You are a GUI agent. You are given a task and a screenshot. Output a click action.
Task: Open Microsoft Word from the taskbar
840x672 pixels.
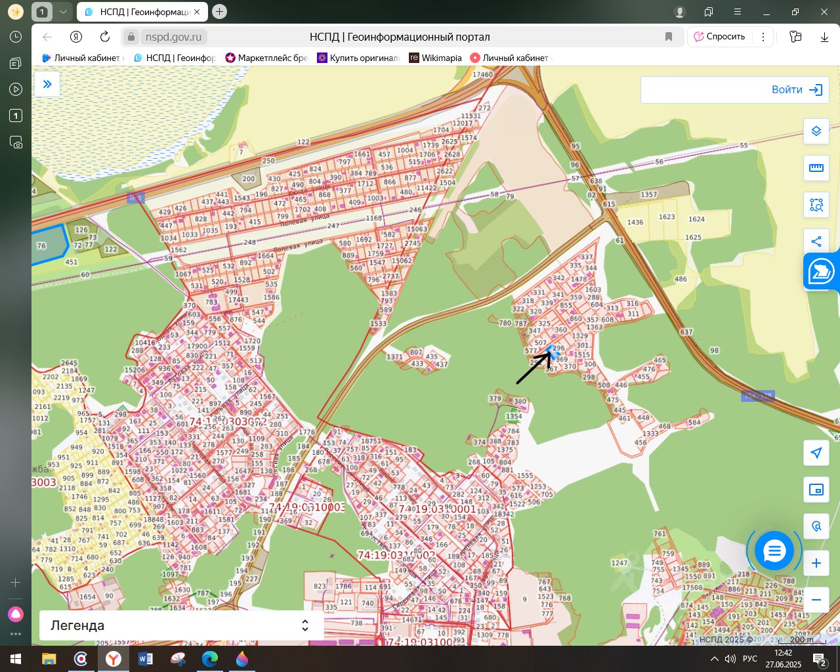[x=145, y=658]
